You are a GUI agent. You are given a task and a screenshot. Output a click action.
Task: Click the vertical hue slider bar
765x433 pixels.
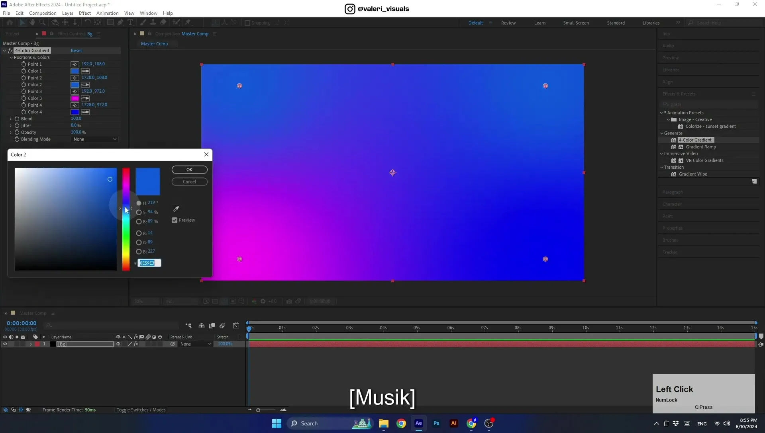pyautogui.click(x=126, y=219)
